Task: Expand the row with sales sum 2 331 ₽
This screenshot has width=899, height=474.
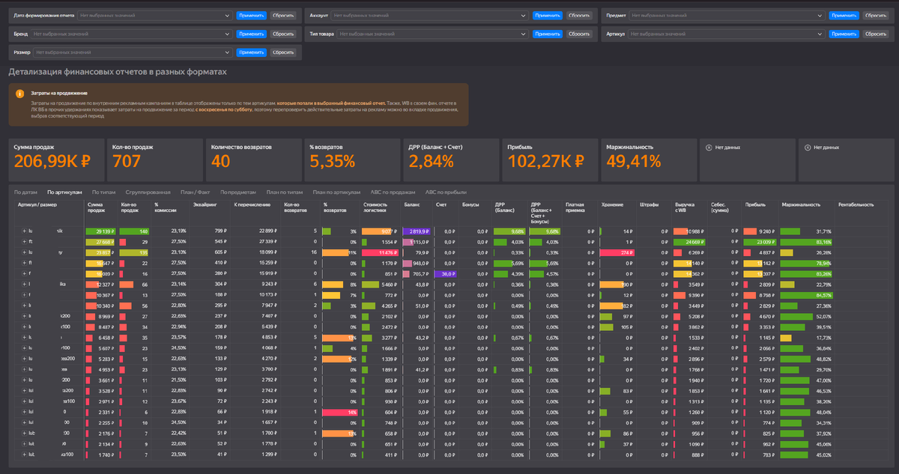Action: pos(24,412)
